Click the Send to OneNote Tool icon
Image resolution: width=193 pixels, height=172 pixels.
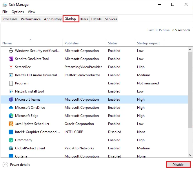(11, 59)
